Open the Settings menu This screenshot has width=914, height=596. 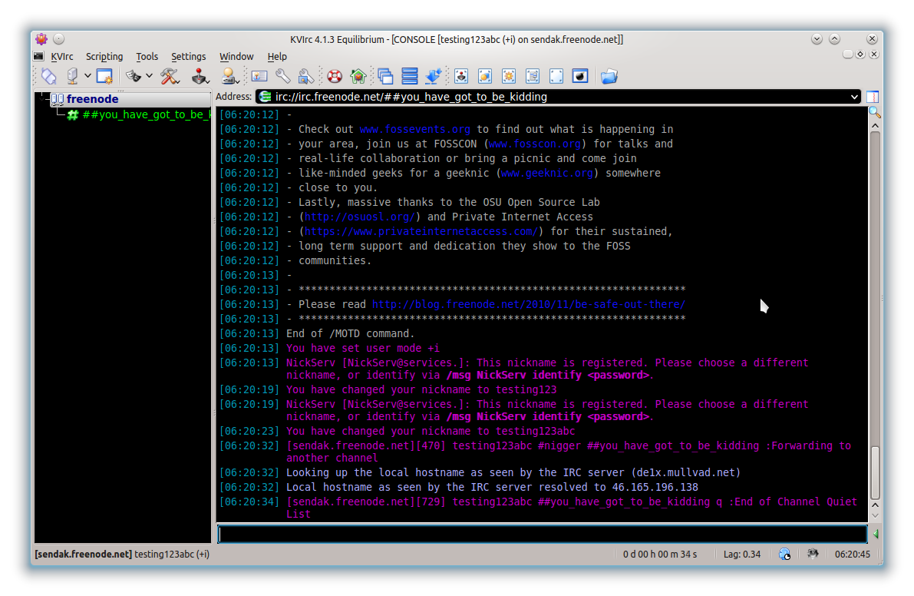188,57
